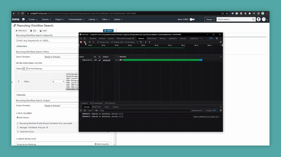
Task: Open the Match all dropdown
Action: pos(25,68)
